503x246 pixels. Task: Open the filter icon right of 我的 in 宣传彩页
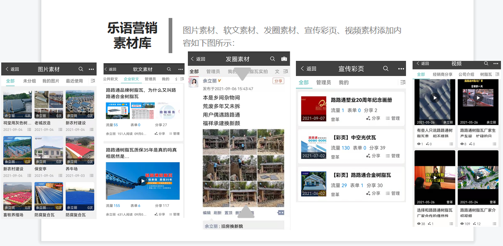point(403,83)
